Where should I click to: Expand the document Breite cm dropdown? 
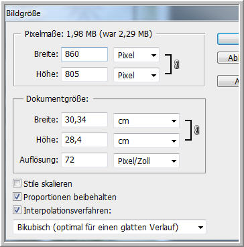146,120
